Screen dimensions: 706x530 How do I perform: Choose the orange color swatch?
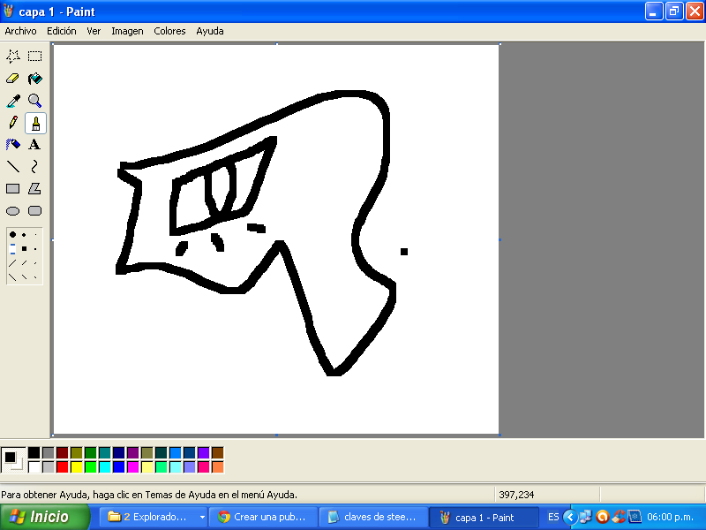217,466
